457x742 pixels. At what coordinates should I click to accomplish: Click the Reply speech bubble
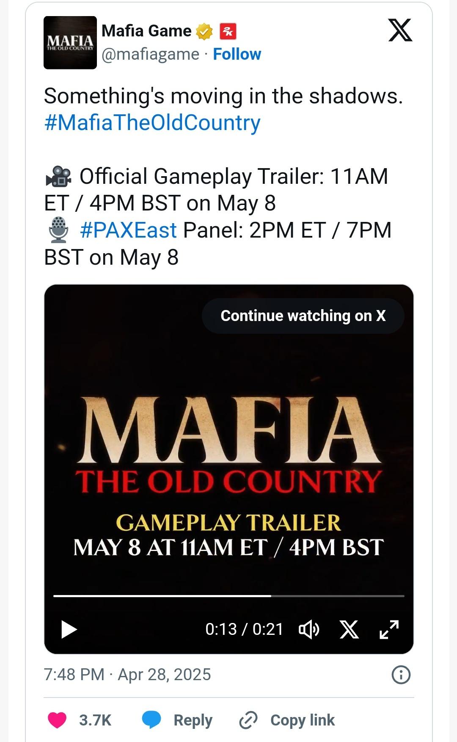point(151,720)
